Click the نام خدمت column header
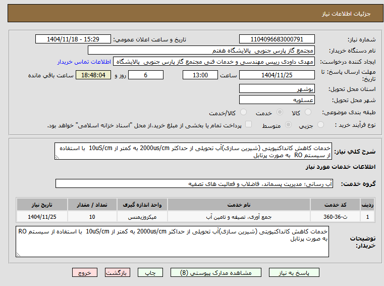Viewport: 384px width, 286px height. 239,205
